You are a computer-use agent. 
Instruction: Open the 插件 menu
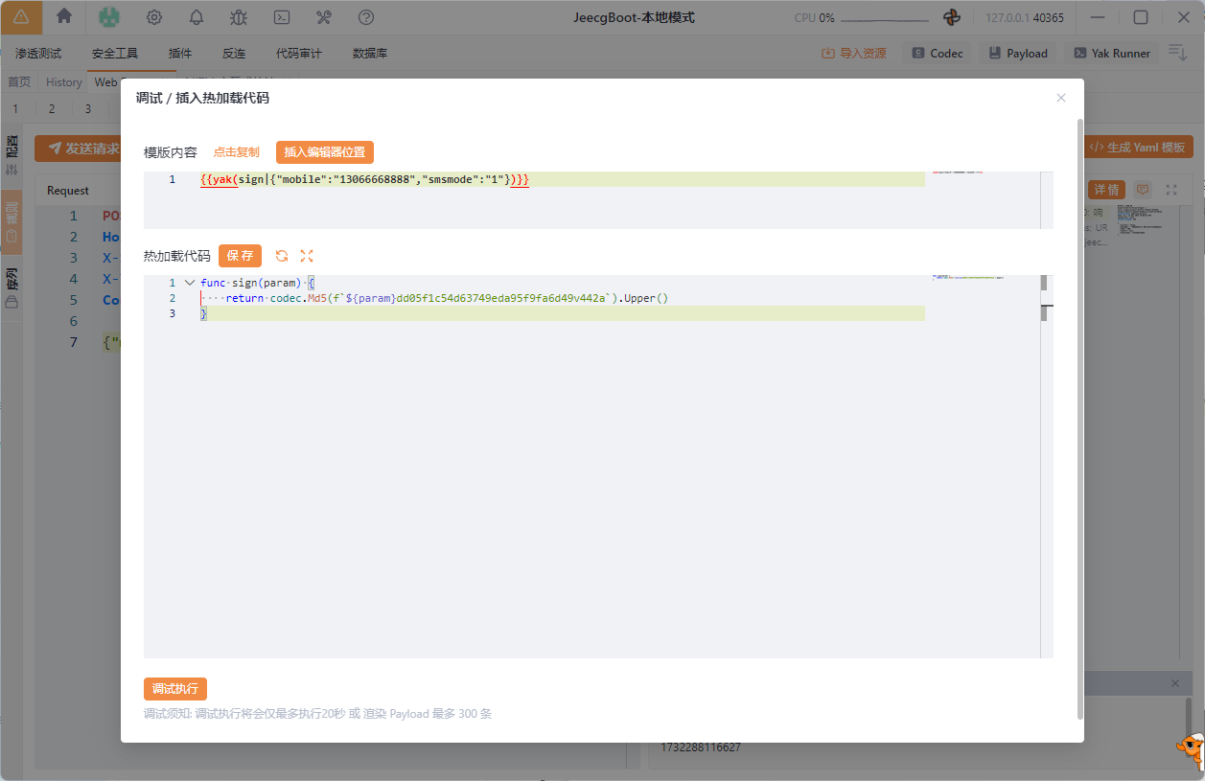180,54
